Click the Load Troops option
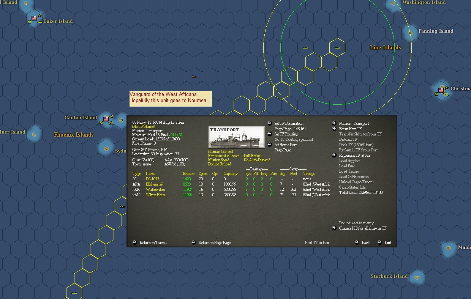Screen dimensions: 471x299 (349, 171)
